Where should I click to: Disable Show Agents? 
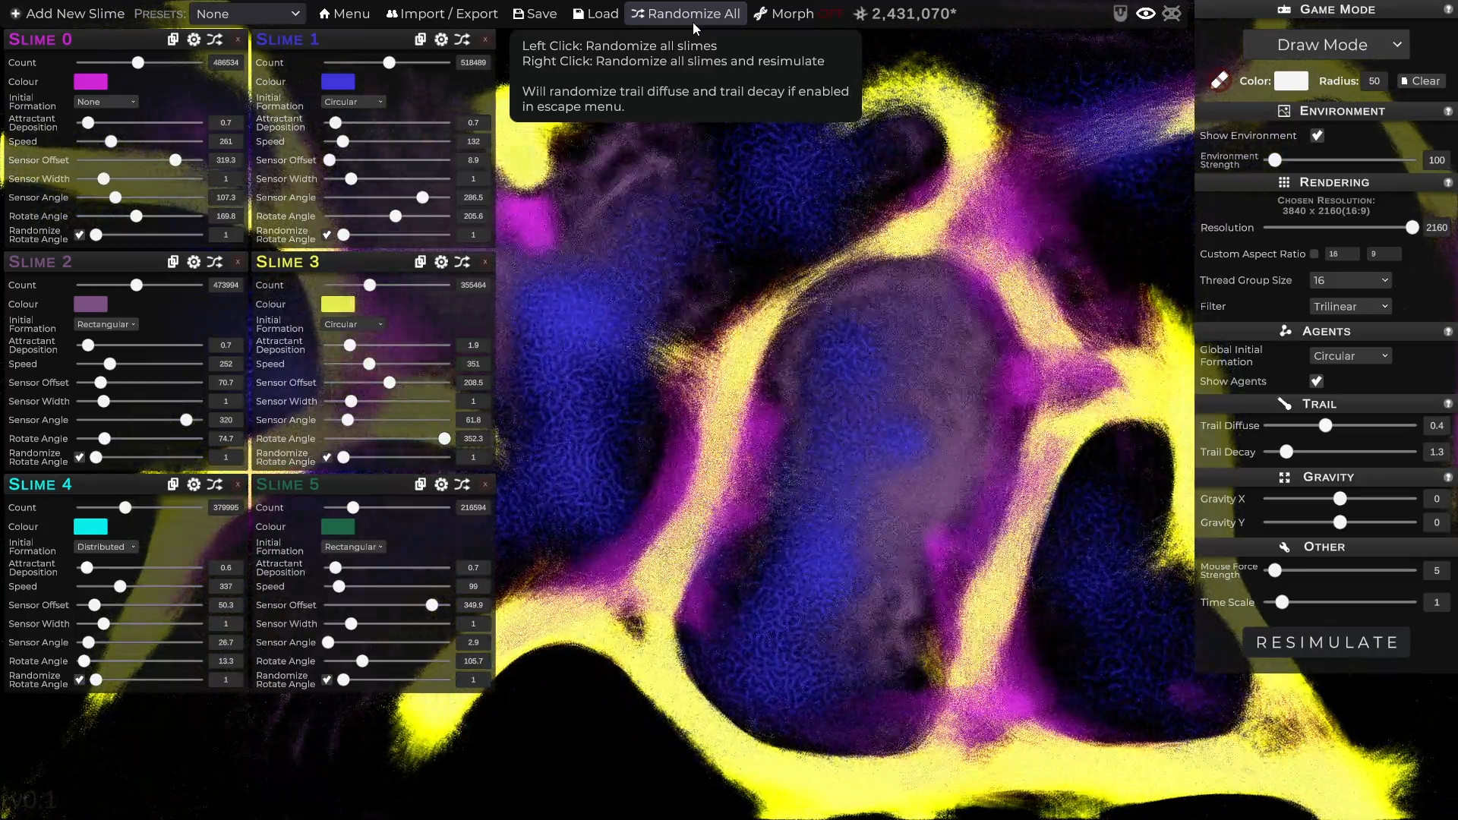[x=1318, y=381]
